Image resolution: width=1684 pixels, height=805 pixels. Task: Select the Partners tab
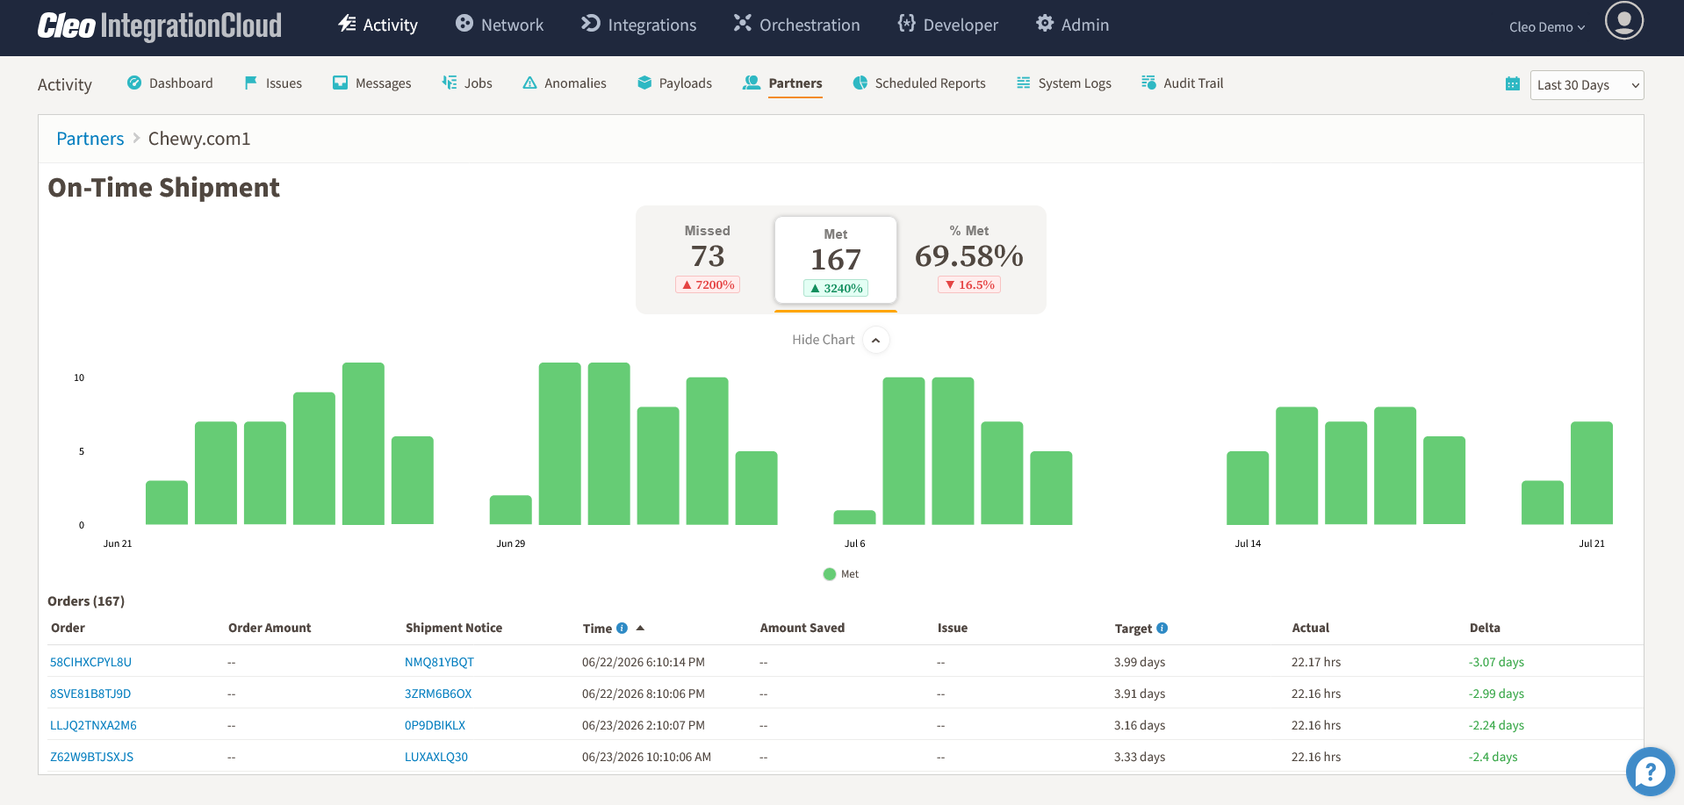click(x=782, y=83)
